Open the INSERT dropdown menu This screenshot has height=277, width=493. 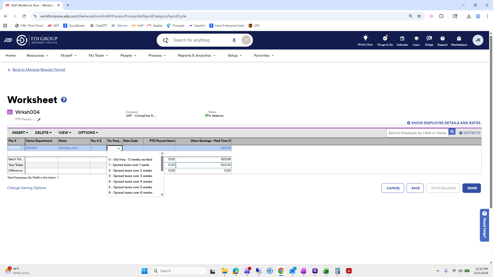point(20,133)
